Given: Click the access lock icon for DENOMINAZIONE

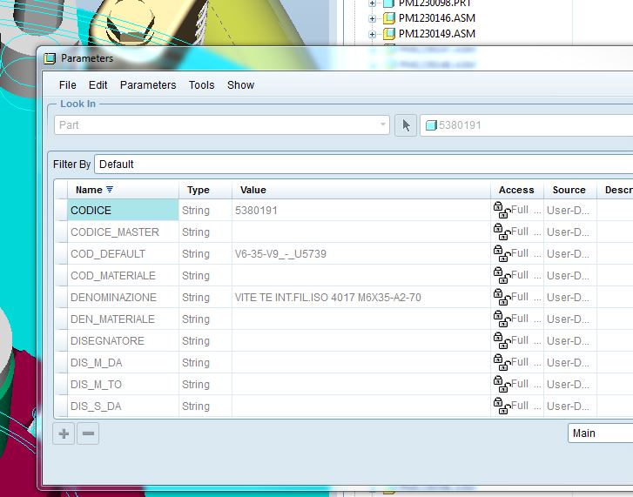Looking at the screenshot, I should (x=502, y=297).
